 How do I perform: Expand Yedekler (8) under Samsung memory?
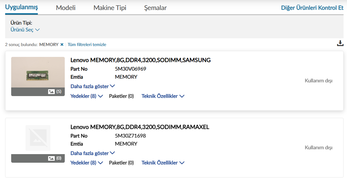87,96
